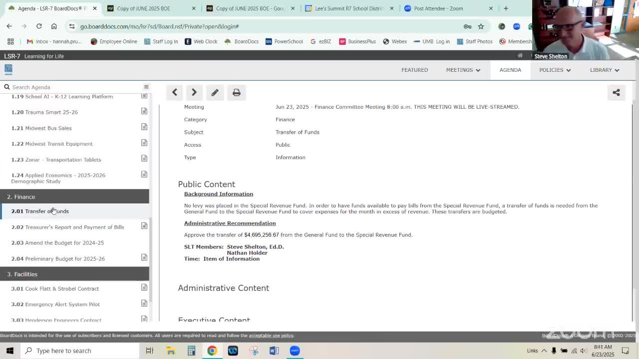Click the BoardDocs logo icon under LSR-7
639x359 pixels.
(x=8, y=69)
